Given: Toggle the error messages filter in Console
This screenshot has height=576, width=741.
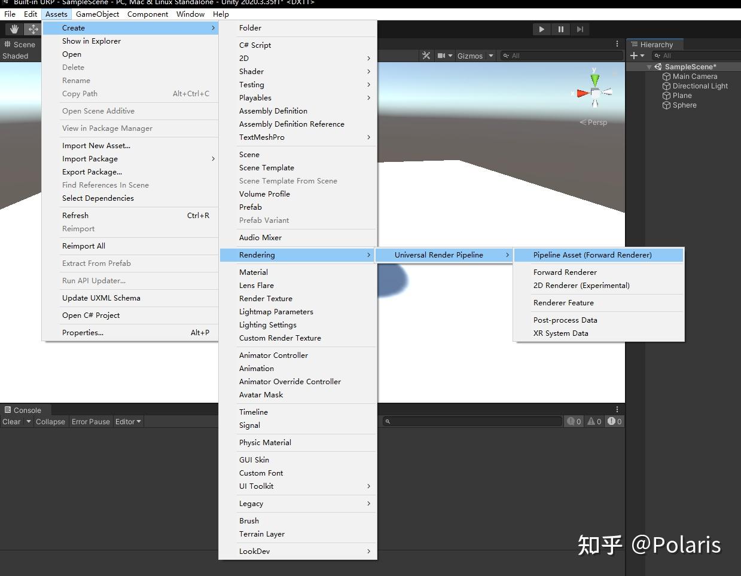Looking at the screenshot, I should pyautogui.click(x=614, y=421).
